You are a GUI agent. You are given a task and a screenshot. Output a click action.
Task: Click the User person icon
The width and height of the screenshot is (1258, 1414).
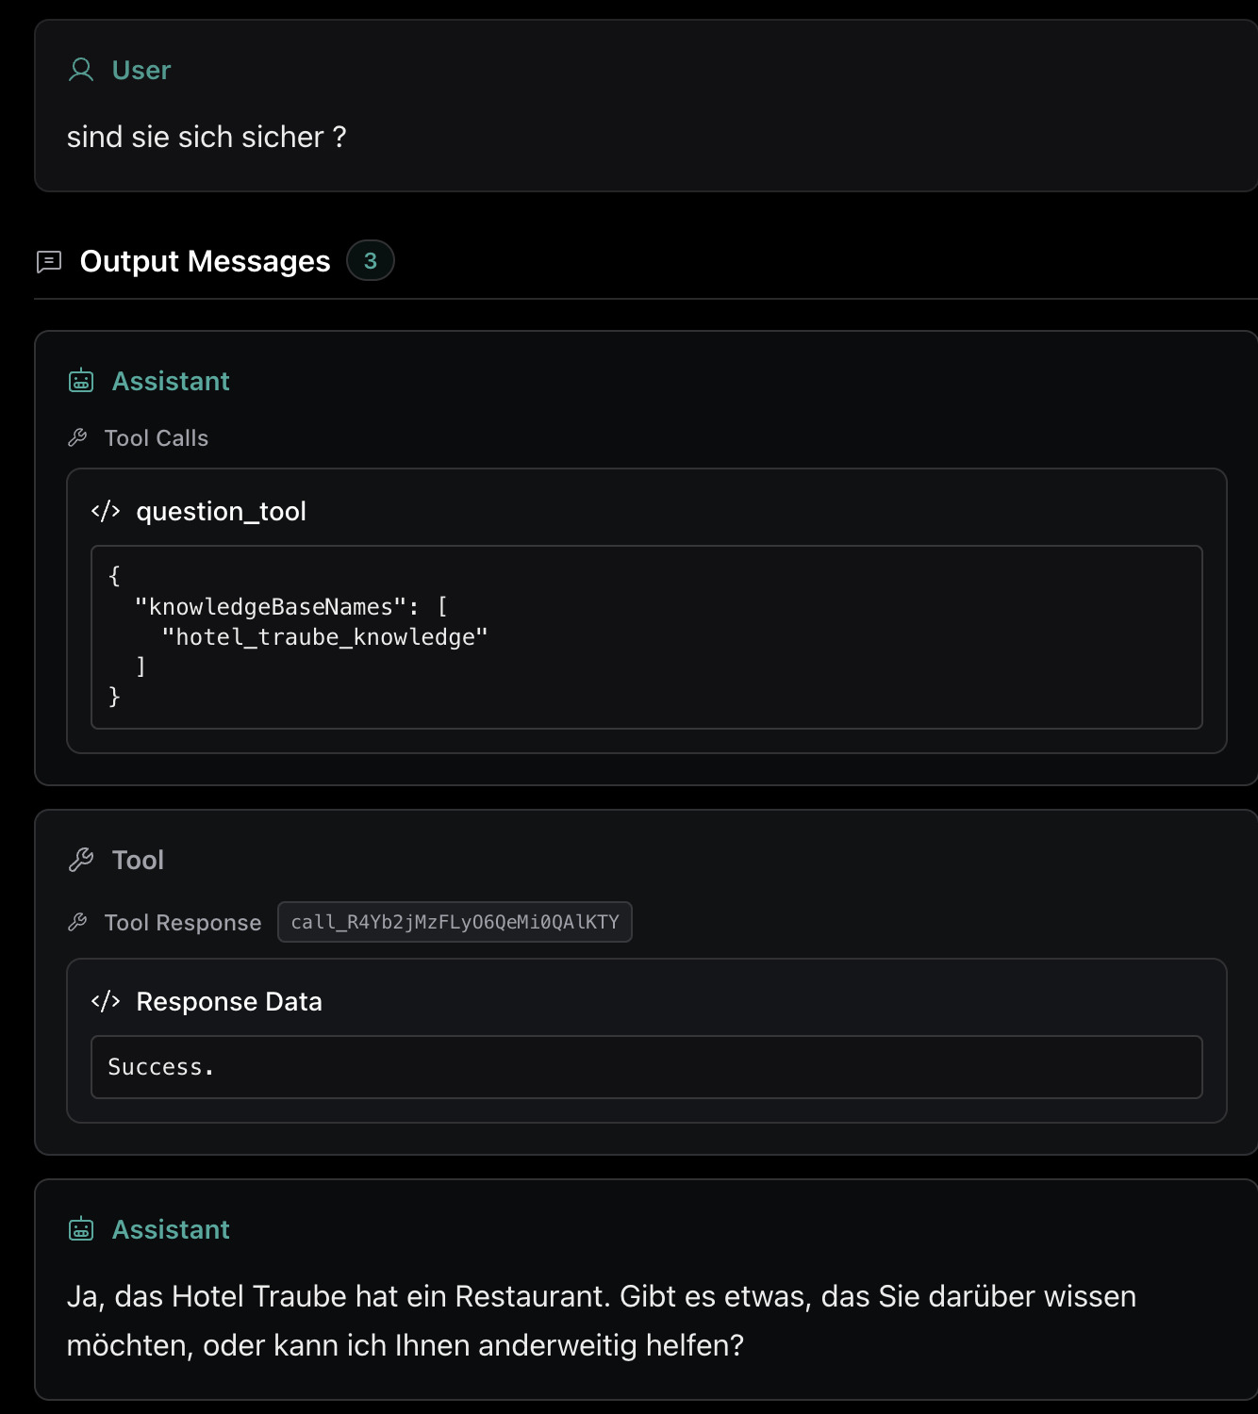click(x=81, y=70)
